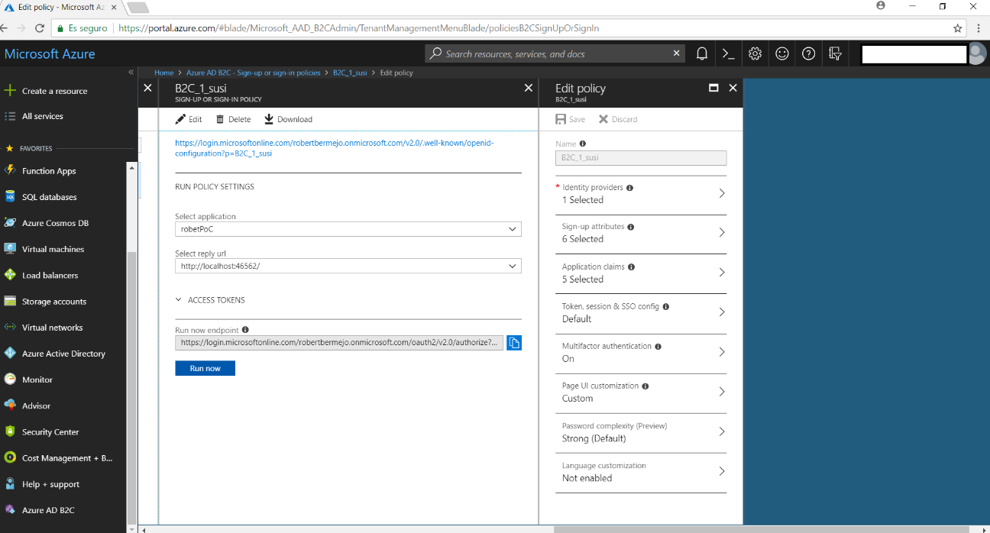The height and width of the screenshot is (533, 990).
Task: Open the Select application dropdown
Action: click(x=348, y=229)
